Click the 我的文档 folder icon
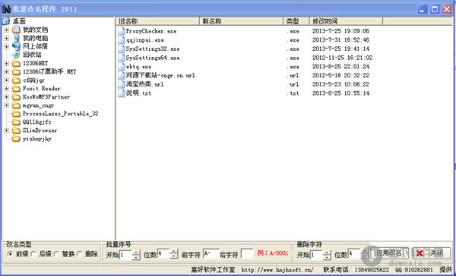 click(16, 30)
